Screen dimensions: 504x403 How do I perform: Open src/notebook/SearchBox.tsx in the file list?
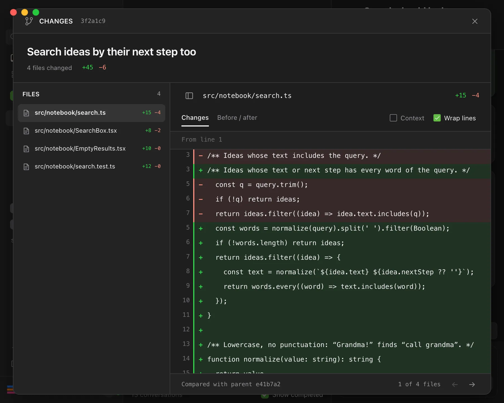click(92, 131)
